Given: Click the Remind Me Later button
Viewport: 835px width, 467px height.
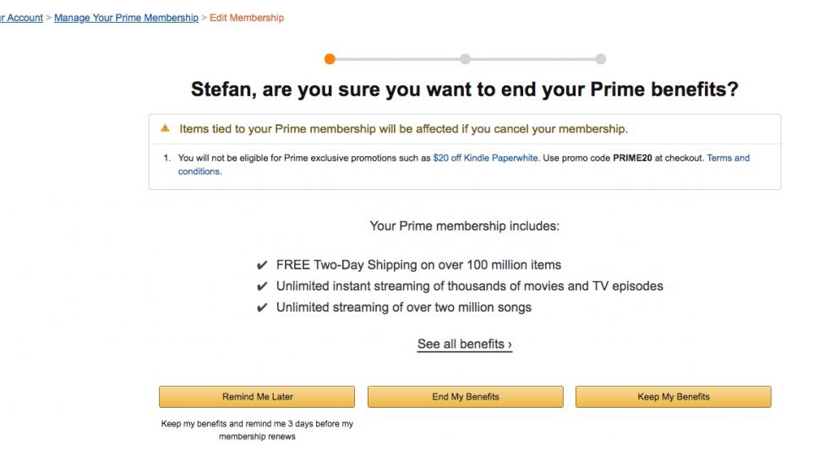Looking at the screenshot, I should (x=257, y=397).
